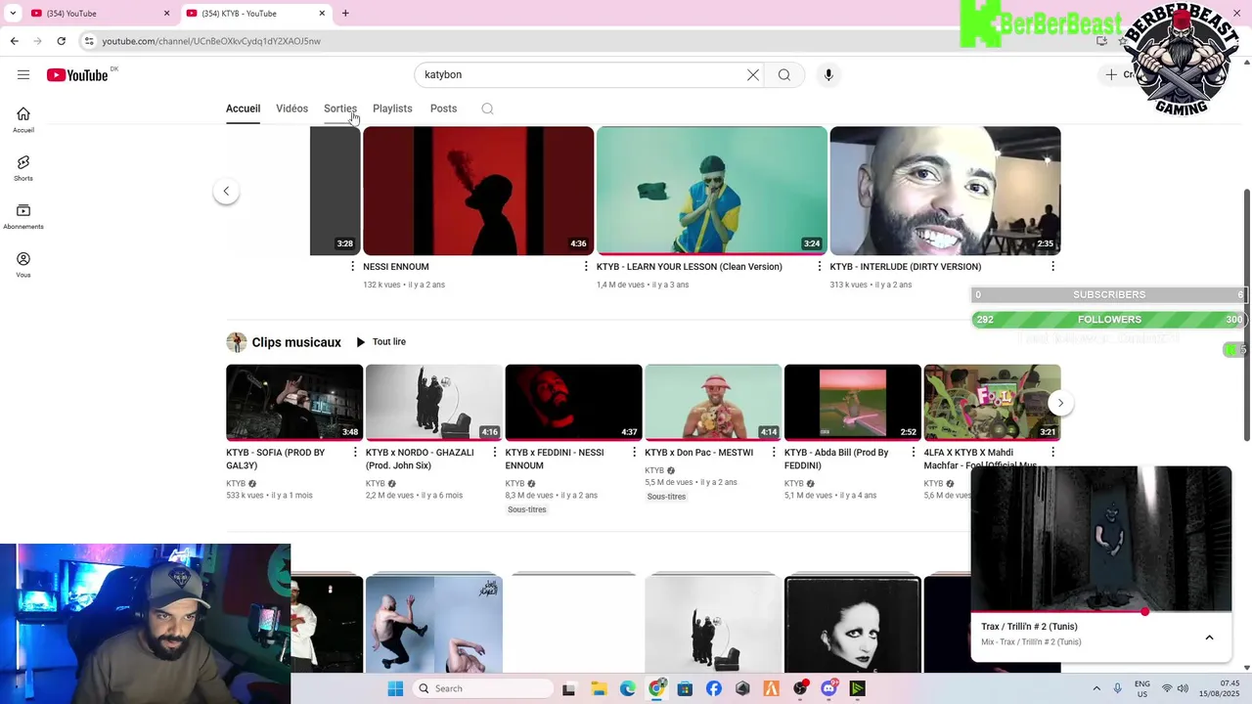The width and height of the screenshot is (1252, 704).
Task: Click the browser address bar URL
Action: pos(211,41)
